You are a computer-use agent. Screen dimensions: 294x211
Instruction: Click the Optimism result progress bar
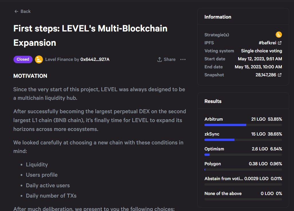click(243, 155)
